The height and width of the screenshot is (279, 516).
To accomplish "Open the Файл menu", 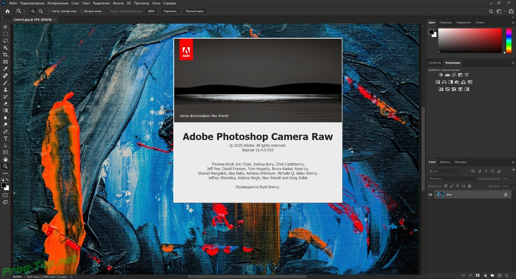I will click(13, 3).
